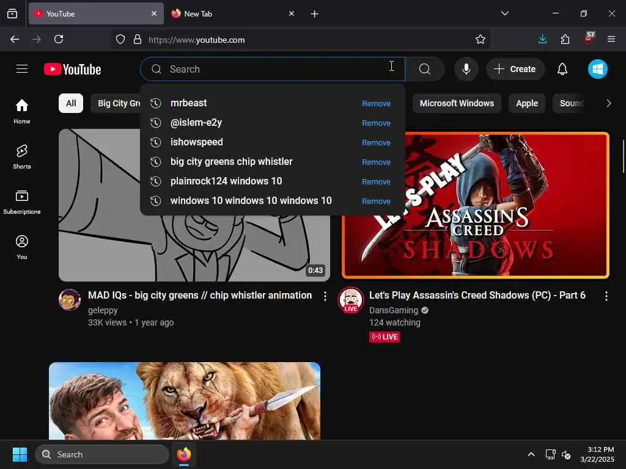
Task: Remove big city greens chip whistler history
Action: pyautogui.click(x=376, y=162)
